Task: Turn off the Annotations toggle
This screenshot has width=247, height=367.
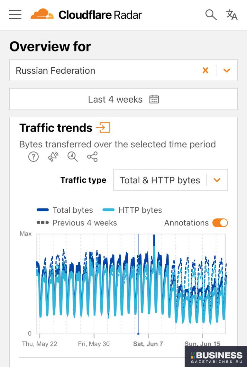Action: 220,223
